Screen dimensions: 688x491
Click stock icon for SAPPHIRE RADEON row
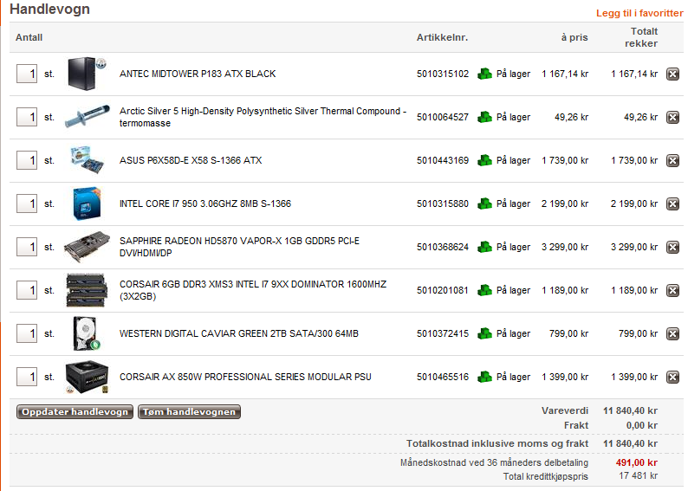tap(484, 248)
